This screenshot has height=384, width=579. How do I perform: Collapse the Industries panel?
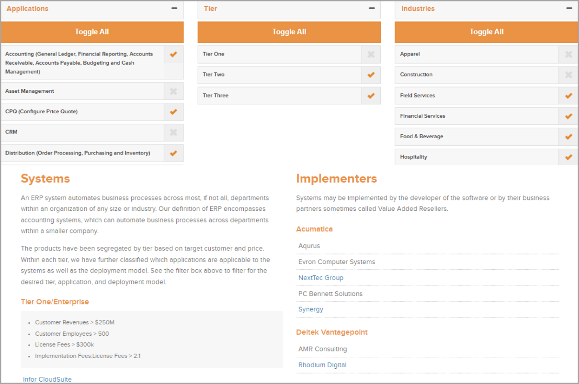[x=568, y=8]
